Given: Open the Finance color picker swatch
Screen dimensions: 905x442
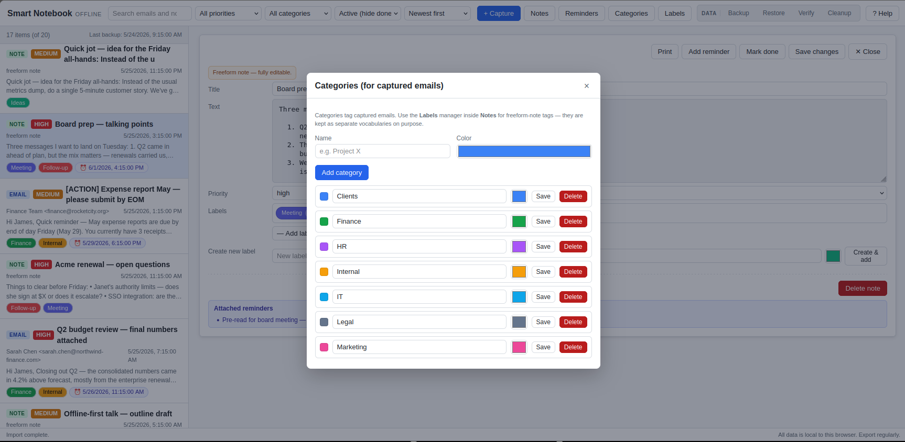Looking at the screenshot, I should click(519, 222).
